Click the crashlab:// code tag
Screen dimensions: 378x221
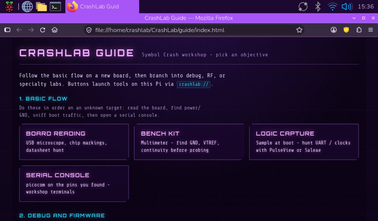click(x=194, y=84)
